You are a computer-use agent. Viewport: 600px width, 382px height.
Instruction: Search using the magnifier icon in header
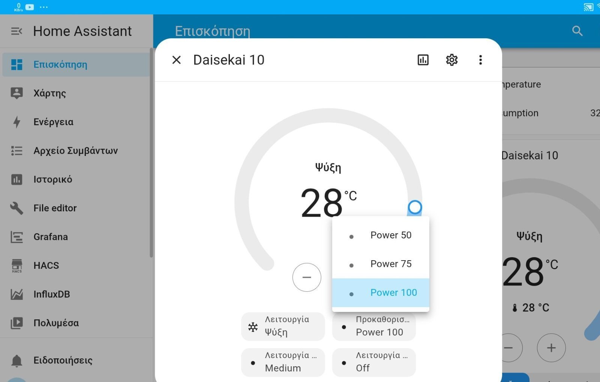pos(577,31)
